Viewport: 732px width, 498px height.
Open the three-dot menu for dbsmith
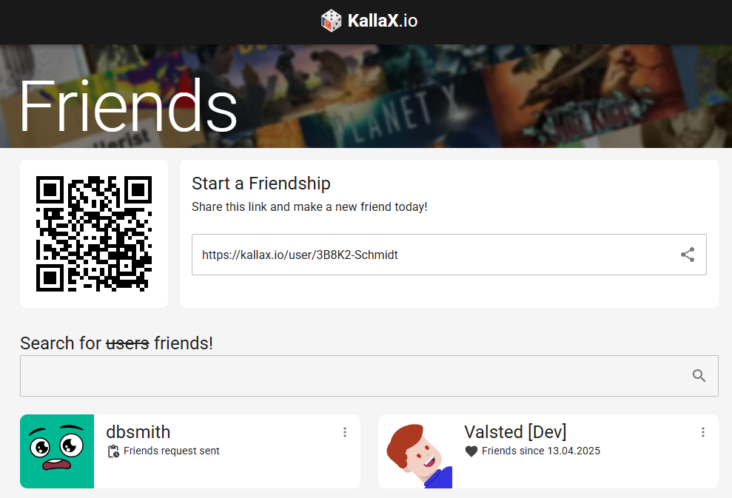pyautogui.click(x=345, y=432)
